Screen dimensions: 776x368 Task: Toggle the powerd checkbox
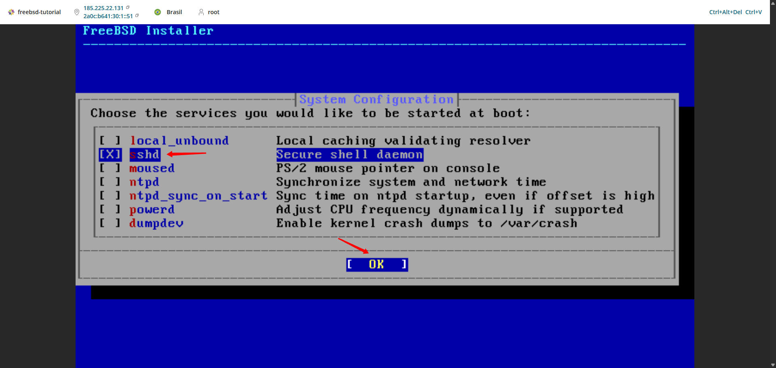[110, 209]
